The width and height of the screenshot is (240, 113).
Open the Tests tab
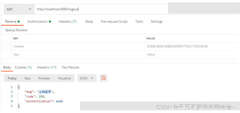pyautogui.click(x=139, y=22)
